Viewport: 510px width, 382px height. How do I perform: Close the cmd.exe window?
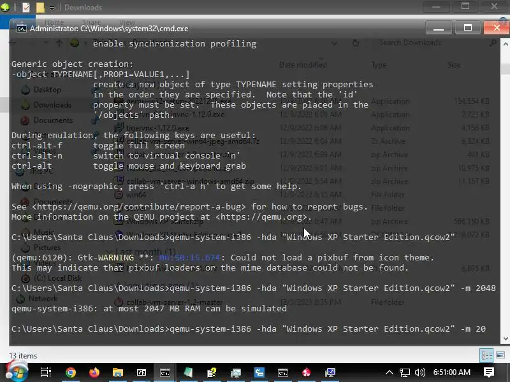pyautogui.click(x=497, y=28)
